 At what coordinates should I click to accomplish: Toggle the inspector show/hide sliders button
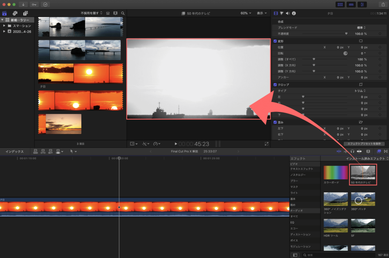click(362, 5)
